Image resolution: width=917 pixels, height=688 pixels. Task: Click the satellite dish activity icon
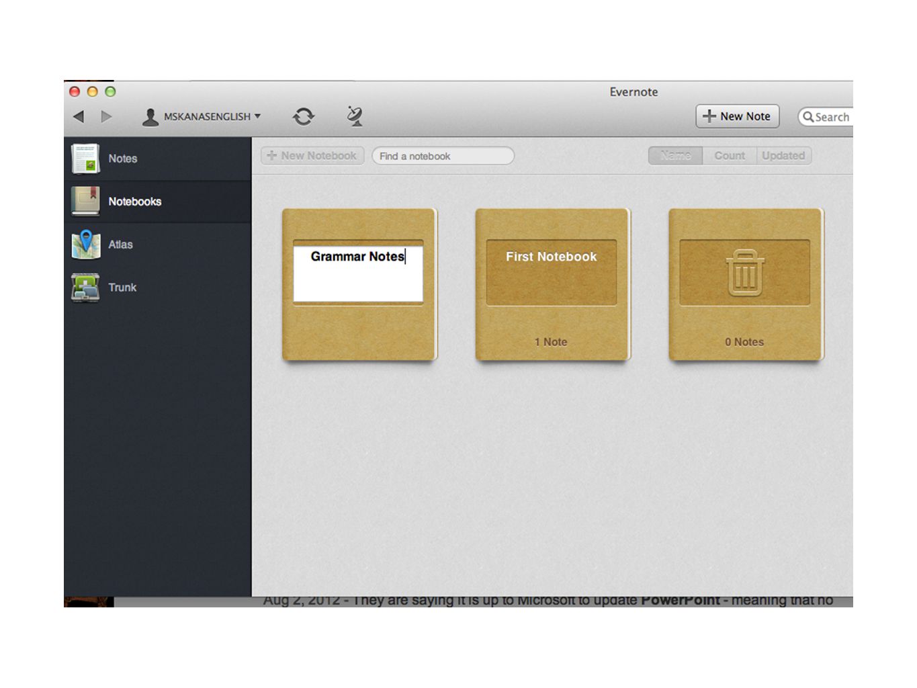(x=355, y=116)
